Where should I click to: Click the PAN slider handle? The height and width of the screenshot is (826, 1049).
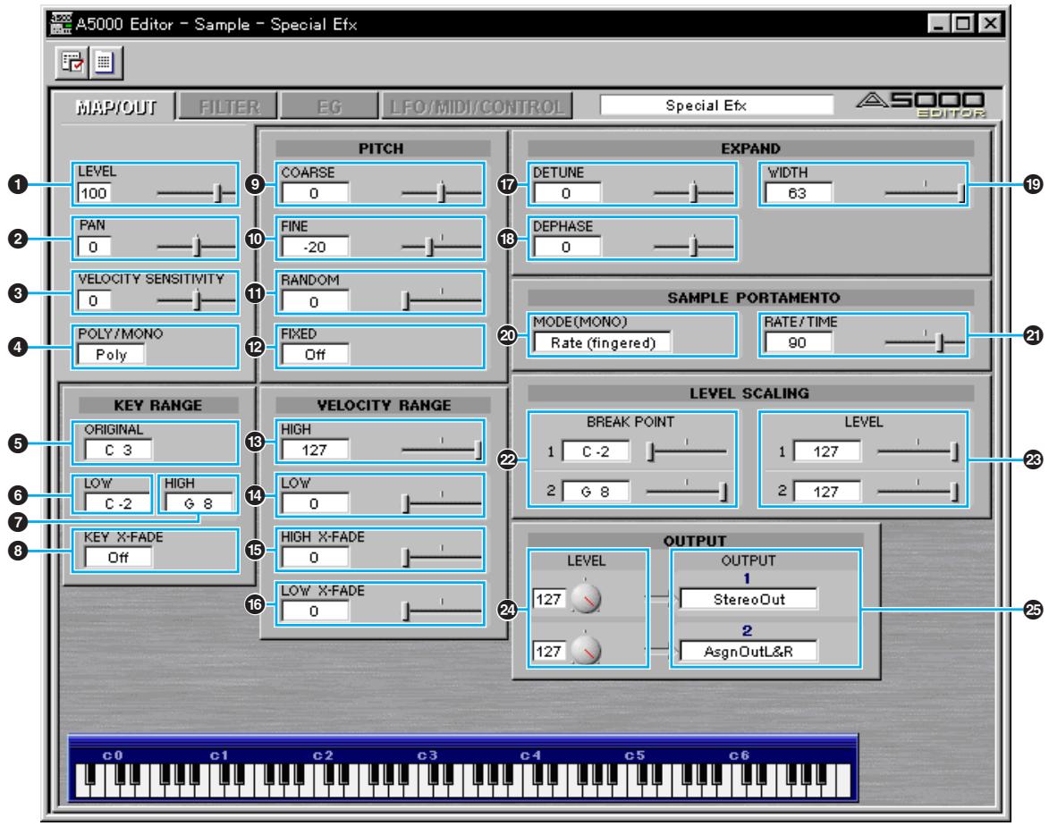[x=196, y=246]
